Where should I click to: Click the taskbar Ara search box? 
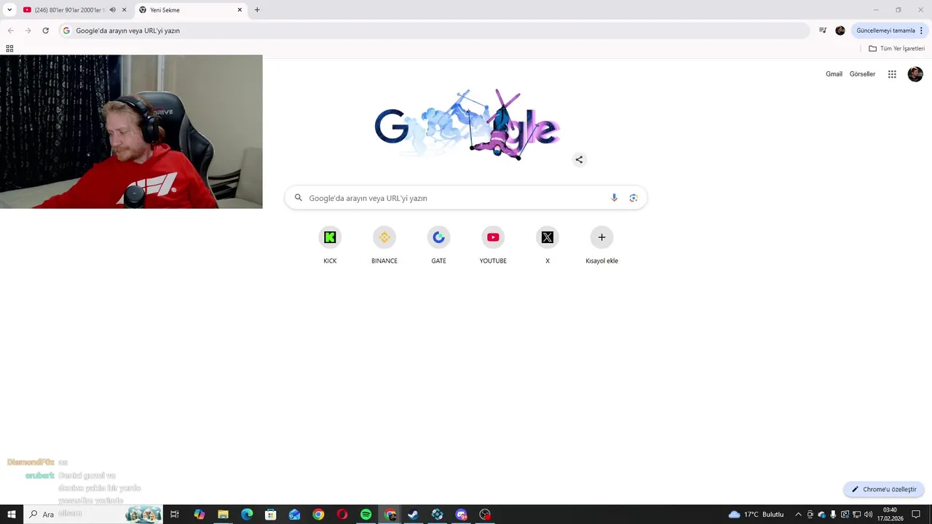pos(93,515)
